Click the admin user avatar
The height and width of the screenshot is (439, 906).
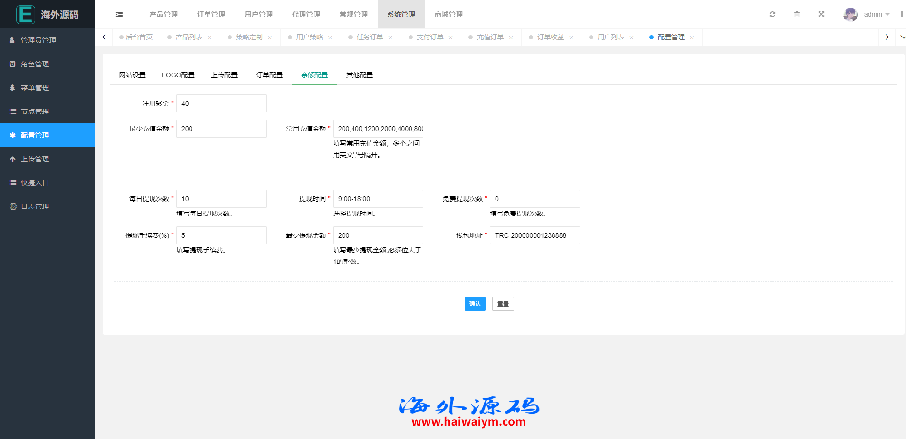tap(850, 14)
